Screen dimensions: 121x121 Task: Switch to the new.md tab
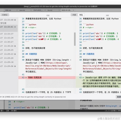tap(22, 10)
